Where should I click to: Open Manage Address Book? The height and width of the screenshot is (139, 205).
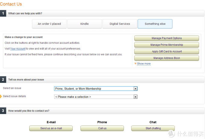click(x=166, y=58)
